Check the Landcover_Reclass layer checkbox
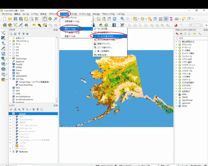Image resolution: width=208 pixels, height=166 pixels. 13,131
